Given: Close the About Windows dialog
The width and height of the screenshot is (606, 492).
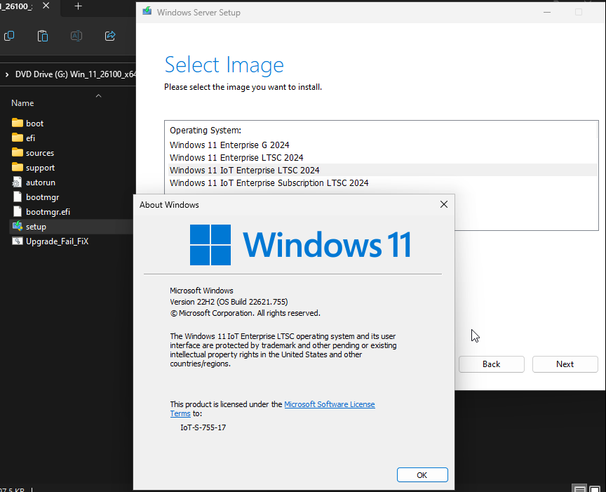Looking at the screenshot, I should coord(444,204).
